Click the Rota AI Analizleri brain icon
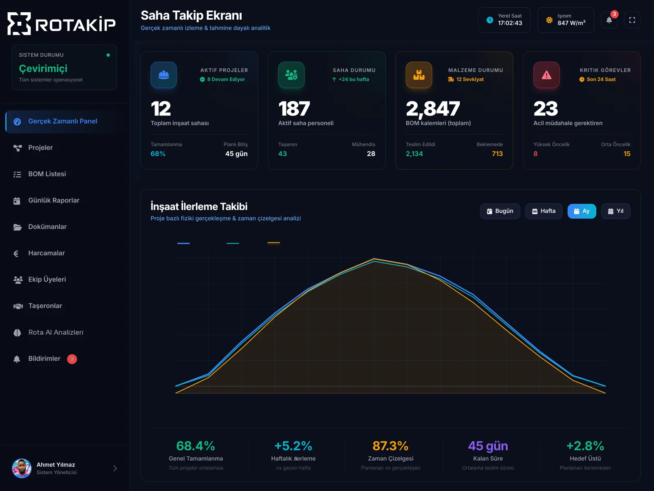This screenshot has height=491, width=654. click(17, 333)
